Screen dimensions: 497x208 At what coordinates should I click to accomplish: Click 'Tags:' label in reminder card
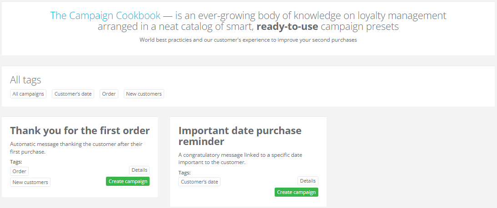[184, 173]
